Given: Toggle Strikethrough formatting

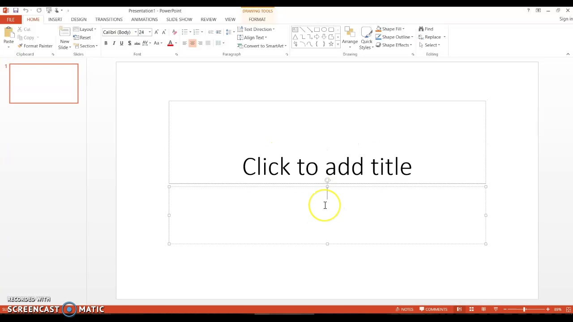Looking at the screenshot, I should pyautogui.click(x=137, y=43).
